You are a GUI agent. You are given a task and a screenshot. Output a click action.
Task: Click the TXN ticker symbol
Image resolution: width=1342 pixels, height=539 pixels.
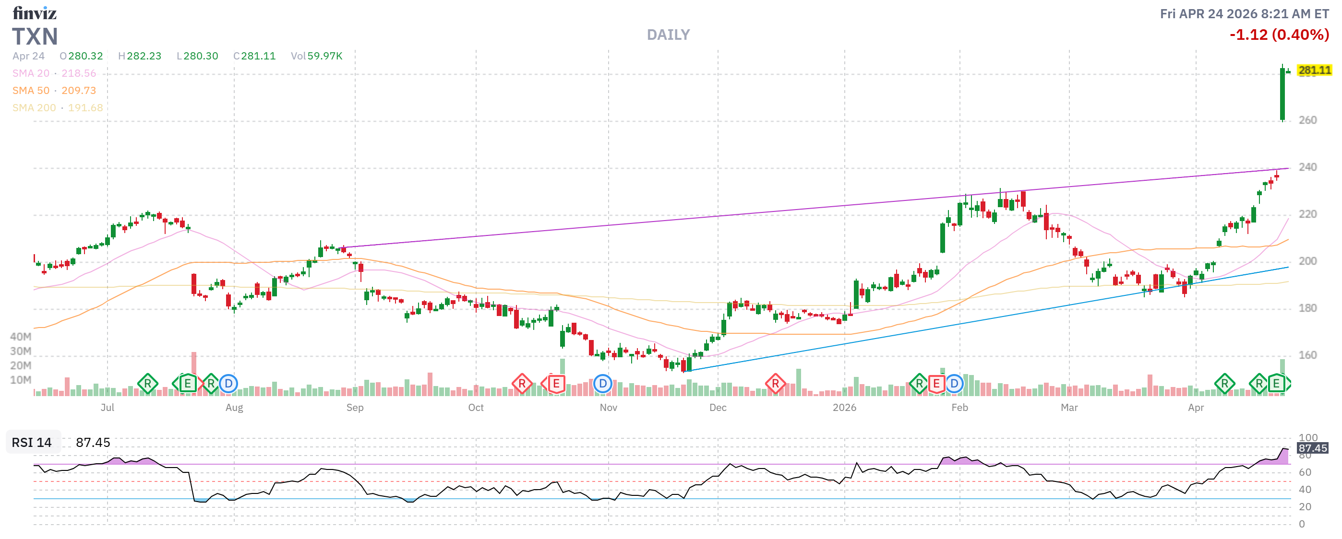[x=35, y=36]
